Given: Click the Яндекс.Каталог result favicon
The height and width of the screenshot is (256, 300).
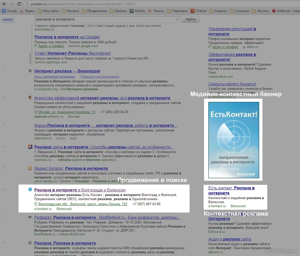Looking at the screenshot, I should (x=30, y=168).
